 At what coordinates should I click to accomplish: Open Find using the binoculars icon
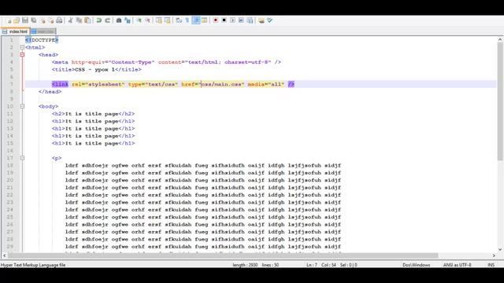[119, 20]
